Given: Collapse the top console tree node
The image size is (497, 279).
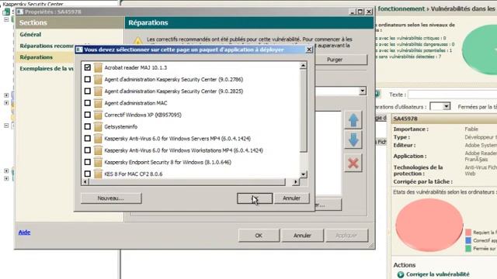Looking at the screenshot, I should (6, 19).
